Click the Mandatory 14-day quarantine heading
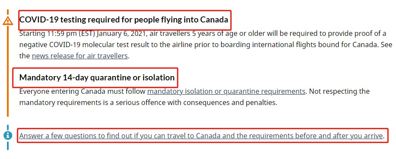 tap(97, 77)
